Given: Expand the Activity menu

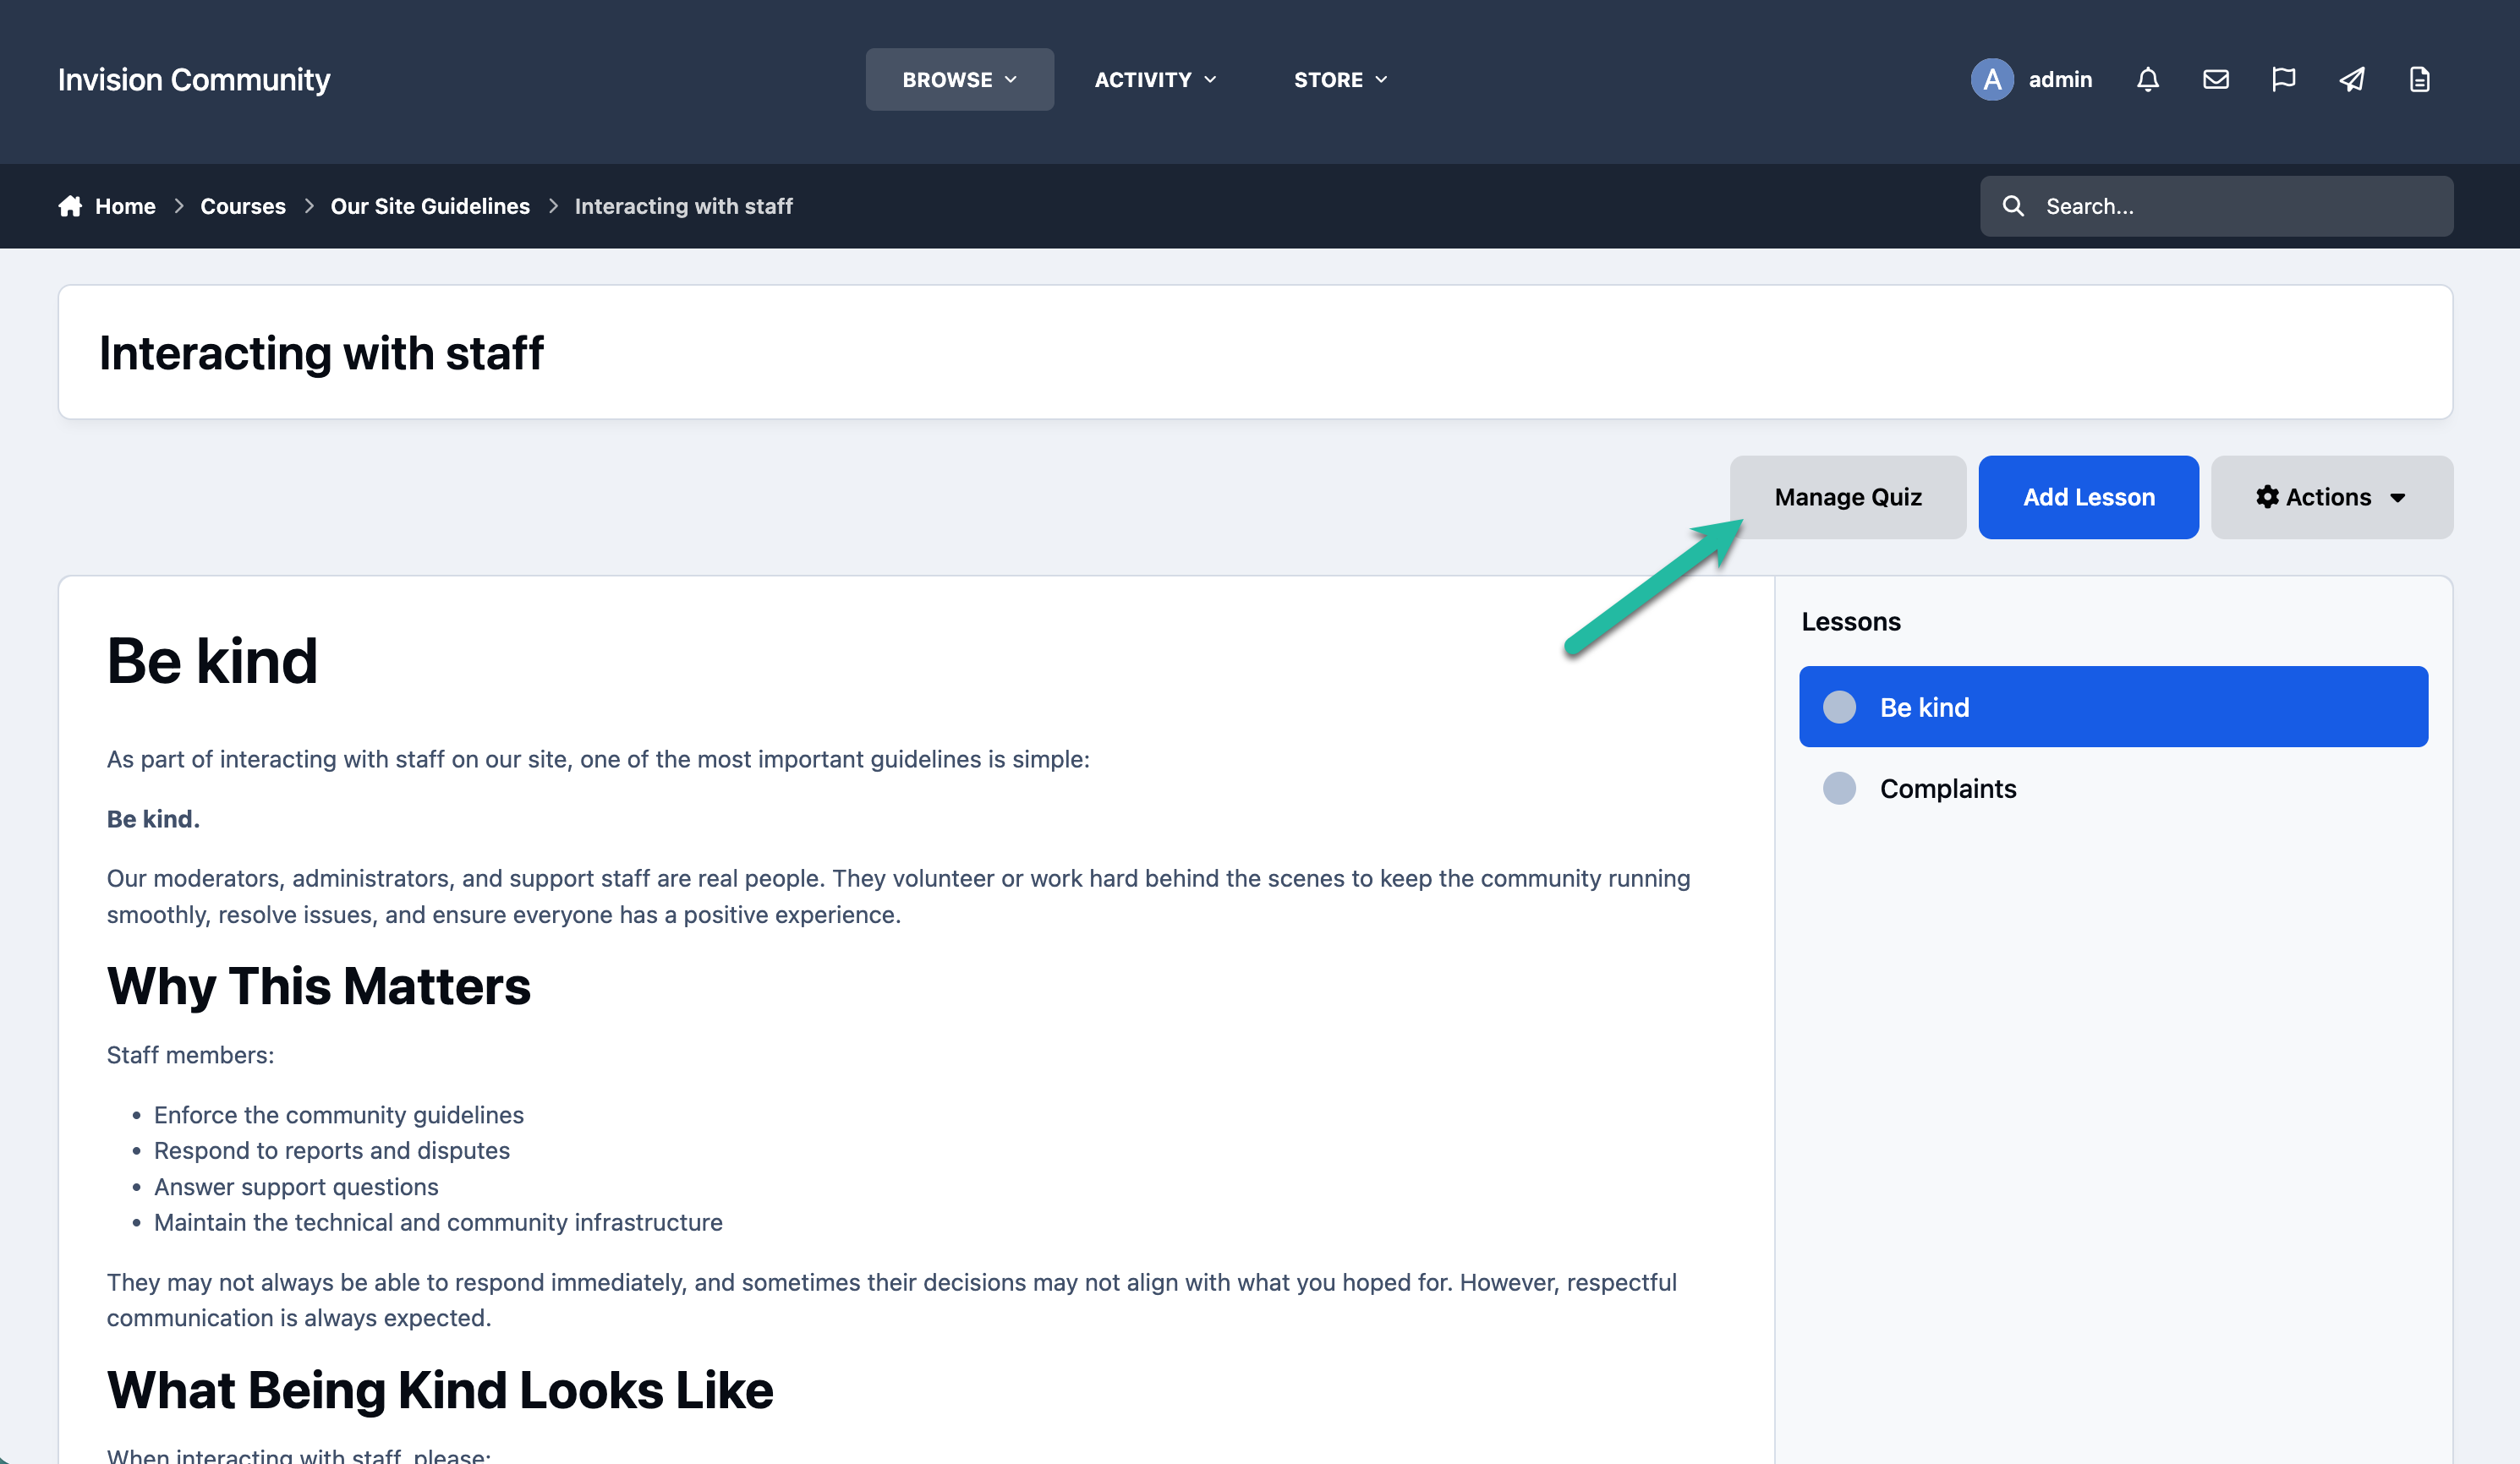Looking at the screenshot, I should point(1155,79).
